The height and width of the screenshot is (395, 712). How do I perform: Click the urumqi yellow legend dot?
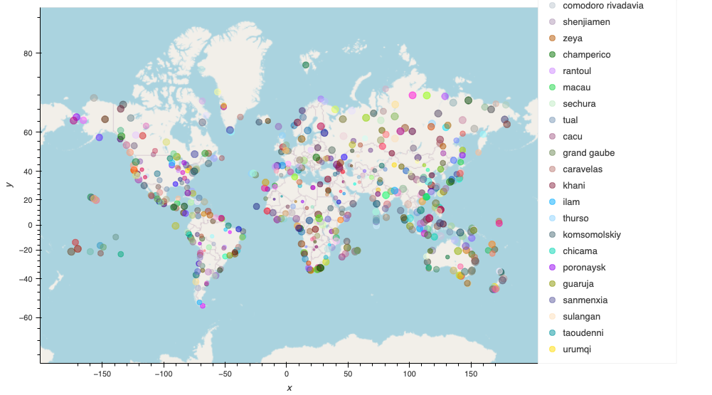pos(552,349)
